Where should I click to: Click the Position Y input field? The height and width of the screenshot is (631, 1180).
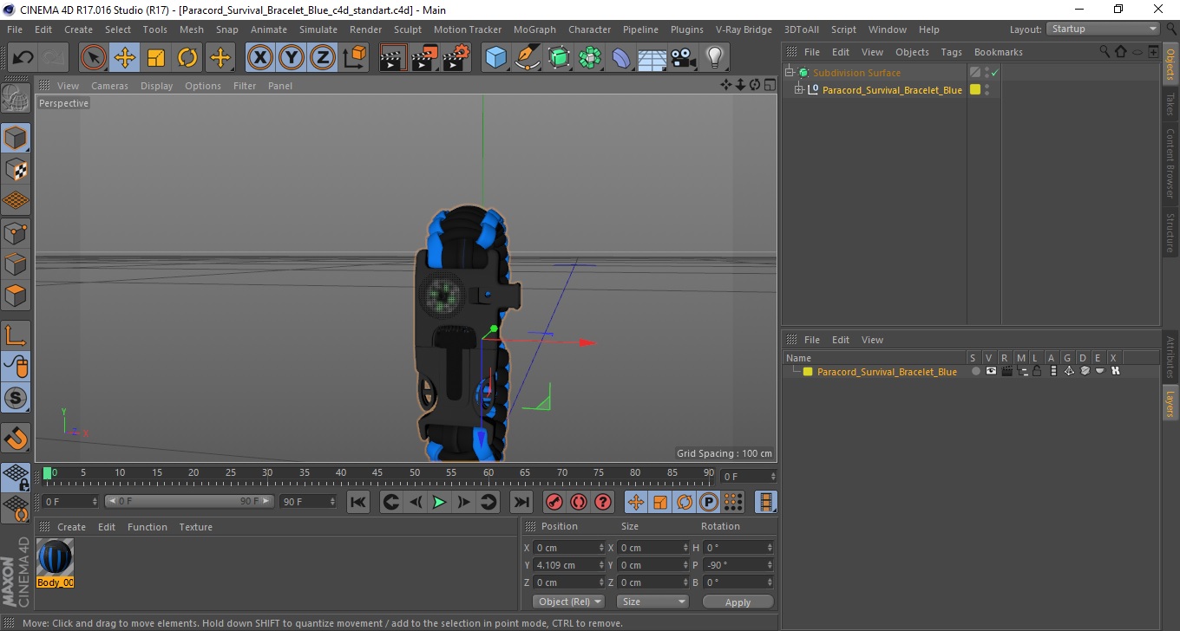click(x=568, y=565)
